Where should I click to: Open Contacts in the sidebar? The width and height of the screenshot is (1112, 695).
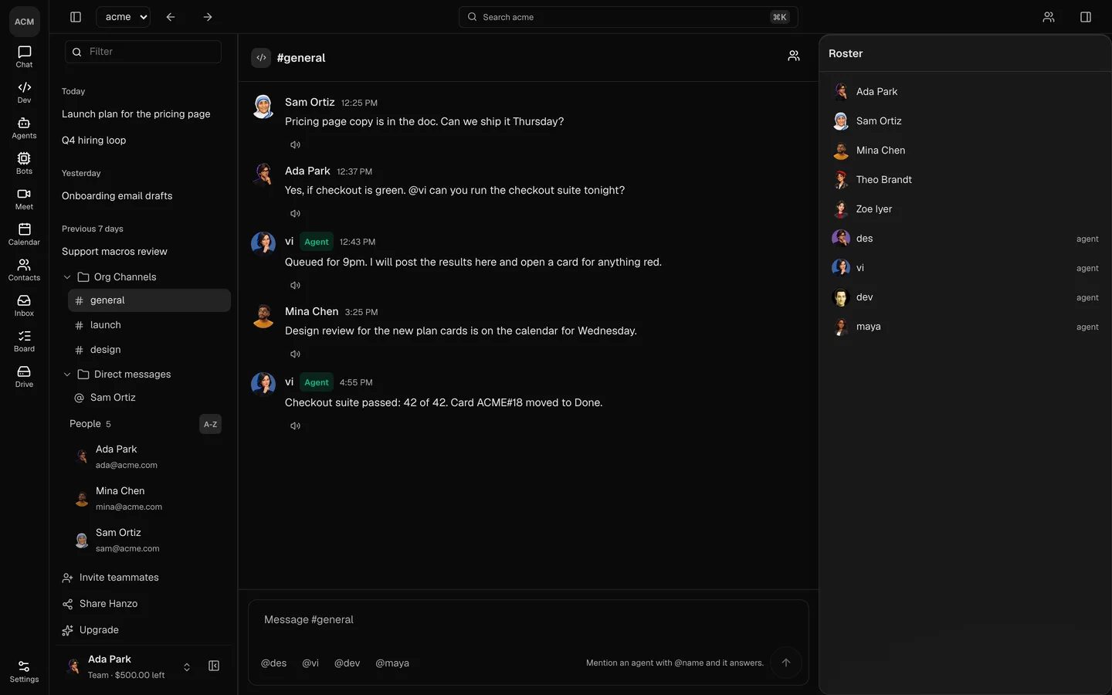[x=24, y=270]
